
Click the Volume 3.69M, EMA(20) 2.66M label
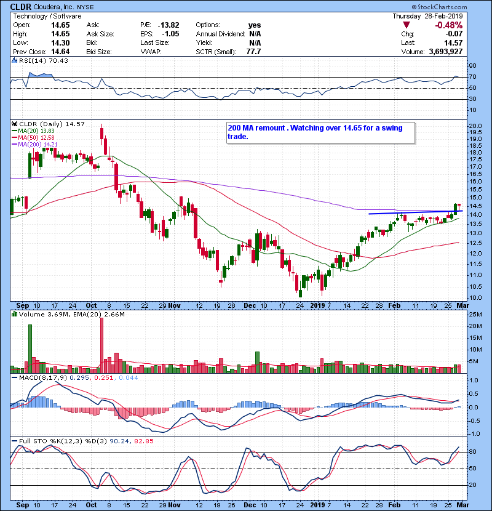pos(71,314)
